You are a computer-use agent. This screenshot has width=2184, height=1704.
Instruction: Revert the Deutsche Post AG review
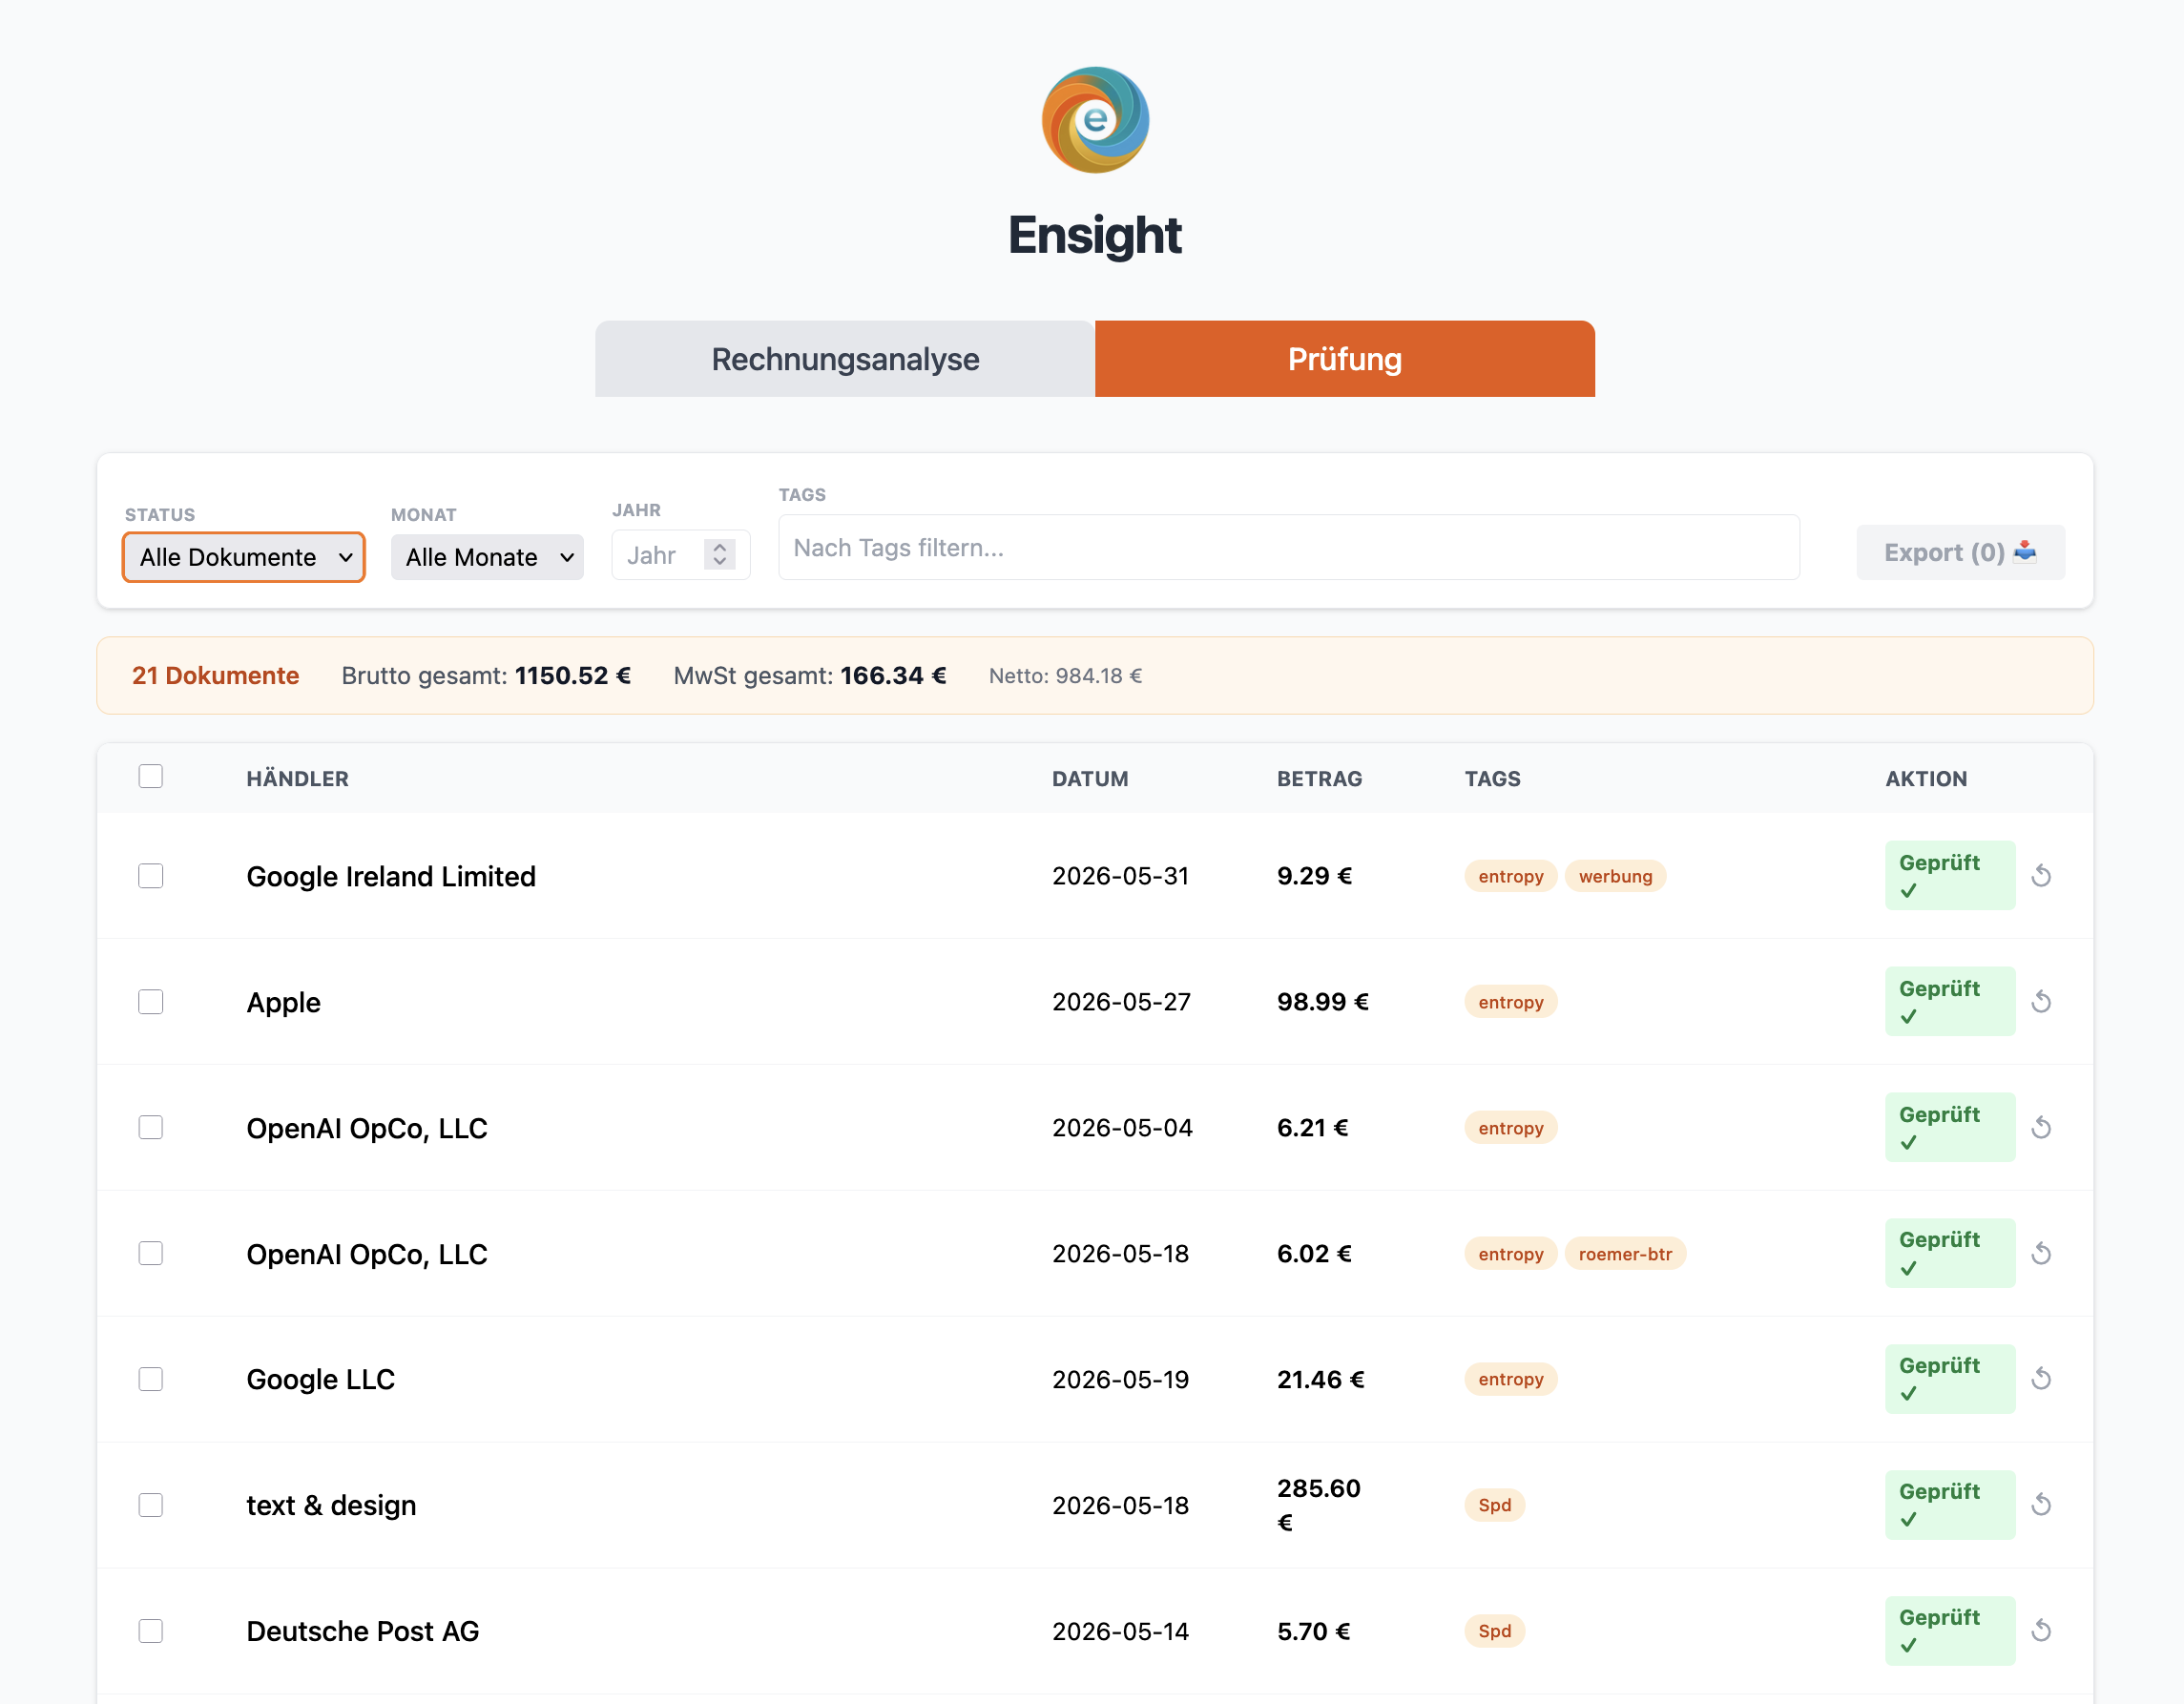click(2041, 1631)
